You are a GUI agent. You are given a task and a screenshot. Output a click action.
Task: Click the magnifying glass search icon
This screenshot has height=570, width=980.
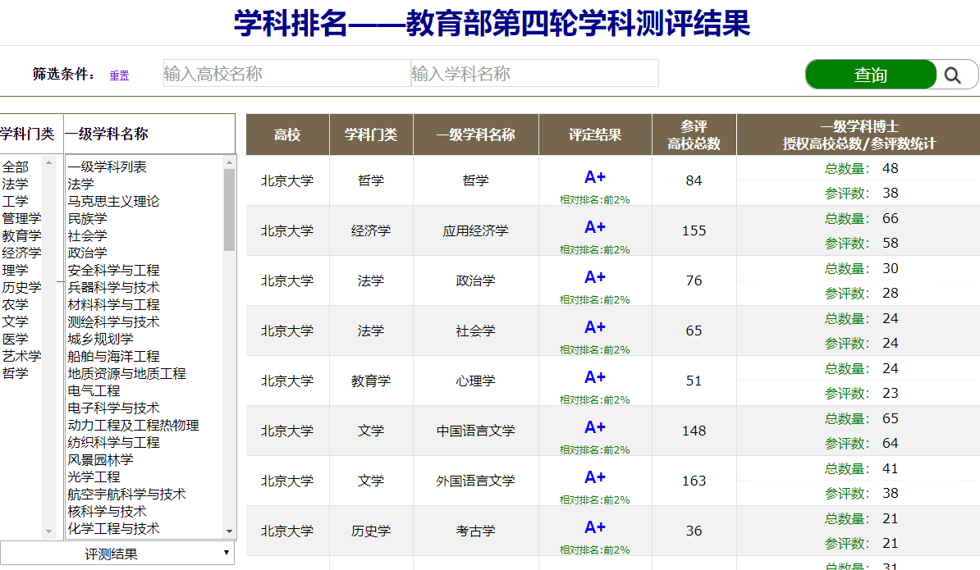[x=952, y=75]
